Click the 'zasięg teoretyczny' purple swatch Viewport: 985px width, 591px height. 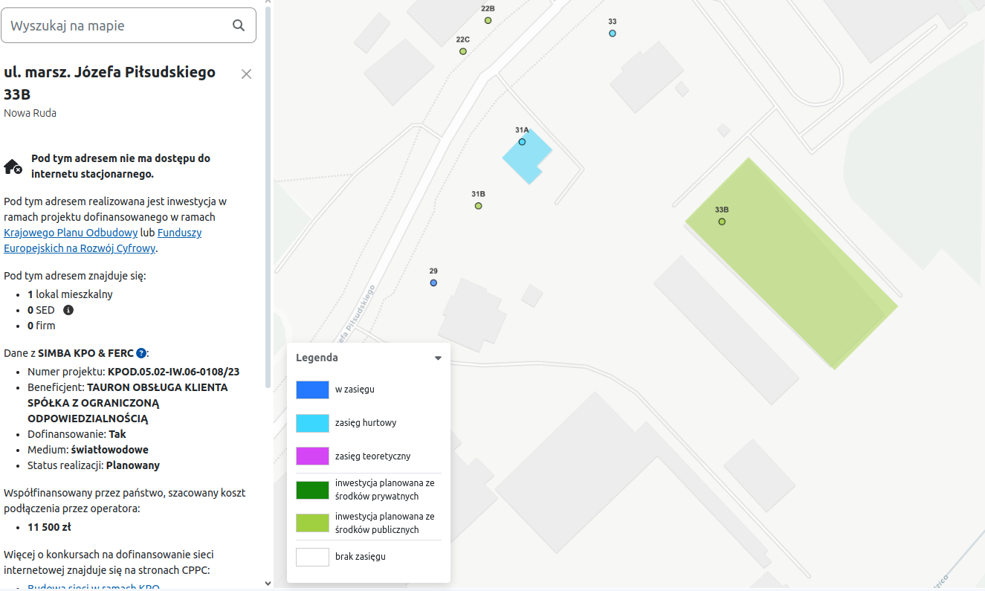312,456
